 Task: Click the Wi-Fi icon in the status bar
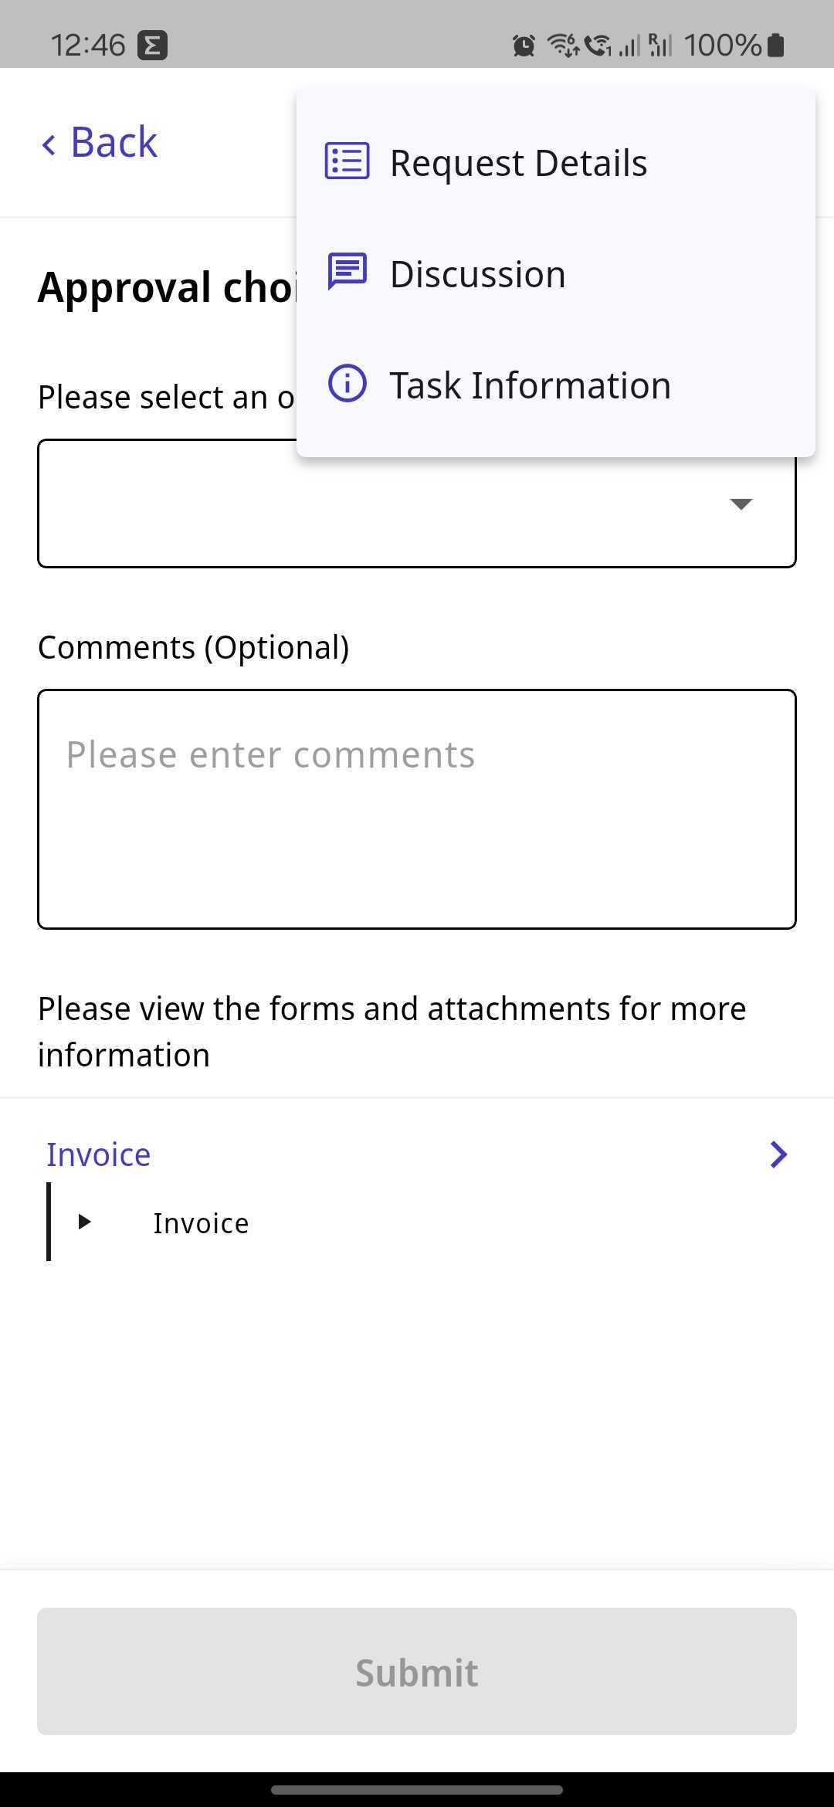[562, 45]
